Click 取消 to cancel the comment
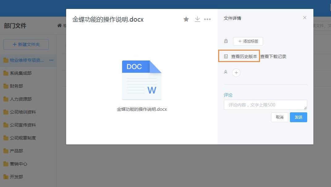 (x=279, y=117)
